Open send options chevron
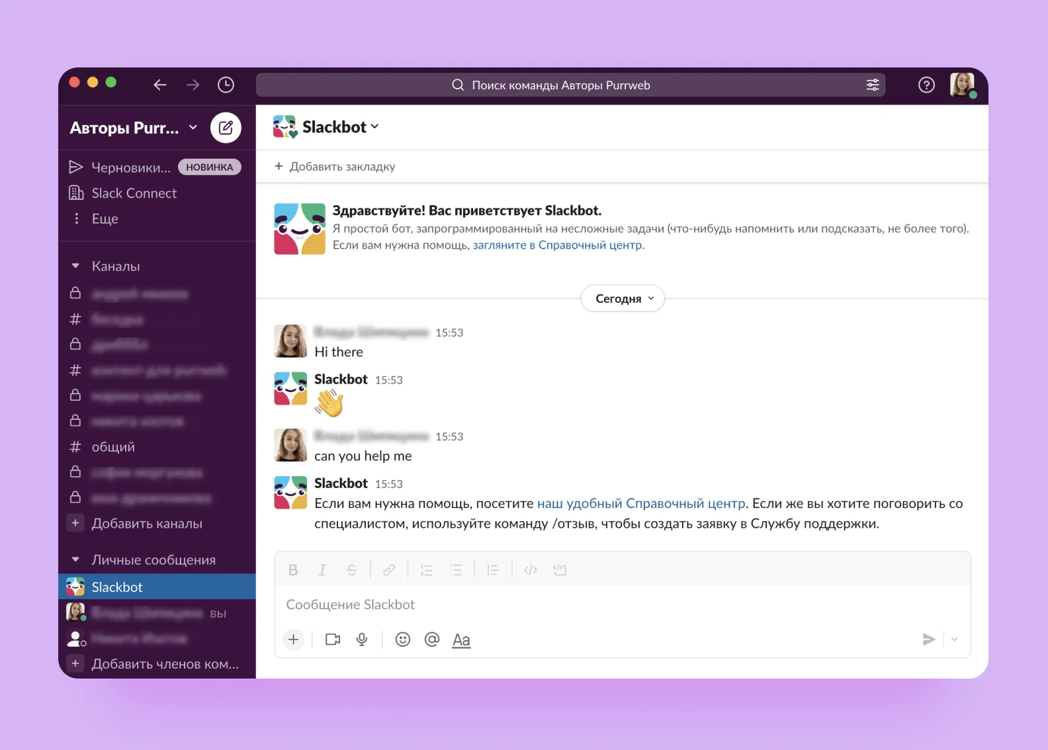 955,640
